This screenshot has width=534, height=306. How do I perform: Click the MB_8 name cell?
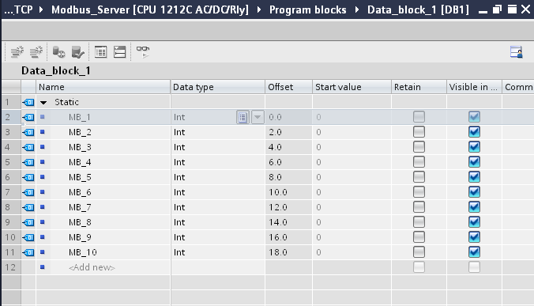tap(111, 222)
